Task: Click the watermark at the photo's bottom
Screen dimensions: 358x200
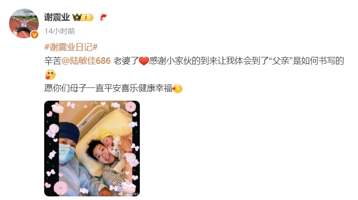Action: click(133, 194)
